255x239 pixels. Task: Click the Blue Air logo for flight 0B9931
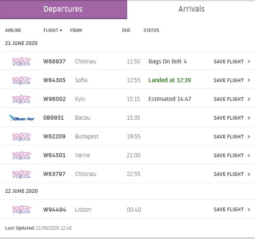point(21,118)
